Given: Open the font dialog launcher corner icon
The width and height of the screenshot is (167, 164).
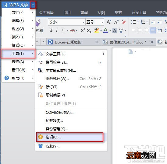Looking at the screenshot, I should 125,36.
